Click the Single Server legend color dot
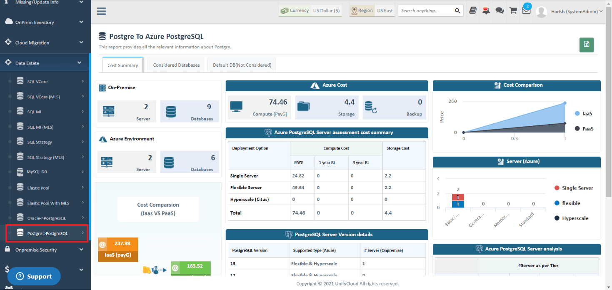Screen dimensions: 612x290 (x=557, y=188)
